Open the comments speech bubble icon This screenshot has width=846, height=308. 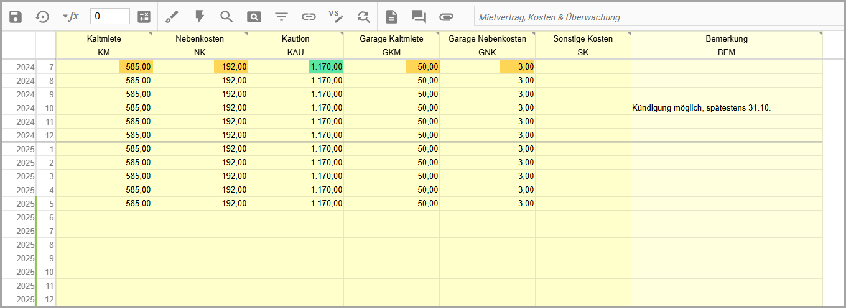pyautogui.click(x=419, y=17)
